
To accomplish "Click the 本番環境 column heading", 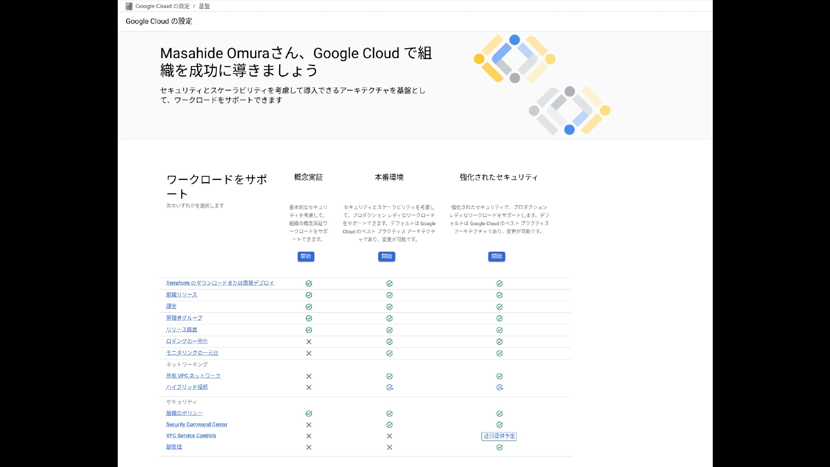I will point(390,177).
